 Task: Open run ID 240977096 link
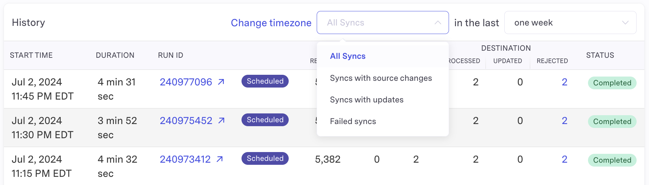pos(186,82)
